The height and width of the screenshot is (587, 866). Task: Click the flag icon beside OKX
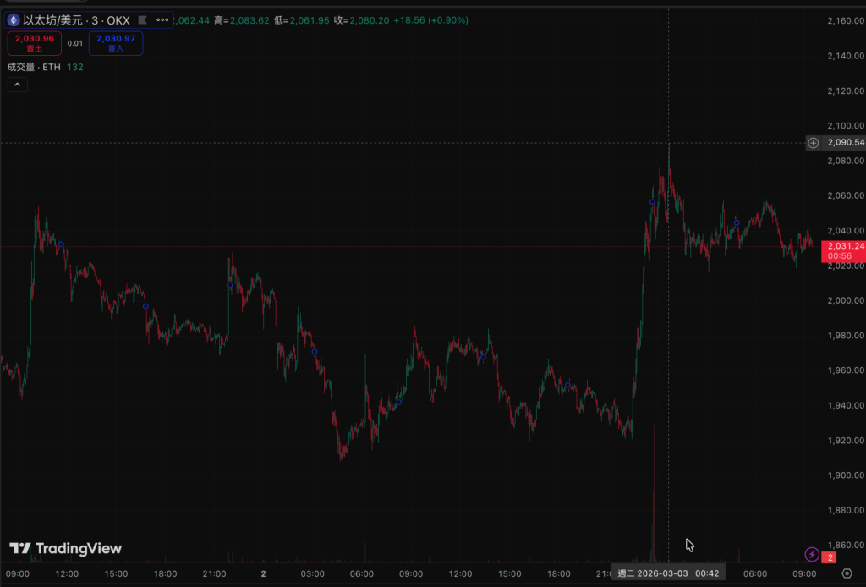[142, 19]
